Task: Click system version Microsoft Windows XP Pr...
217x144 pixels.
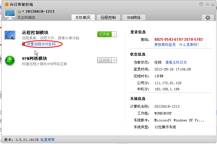Action: (x=179, y=120)
